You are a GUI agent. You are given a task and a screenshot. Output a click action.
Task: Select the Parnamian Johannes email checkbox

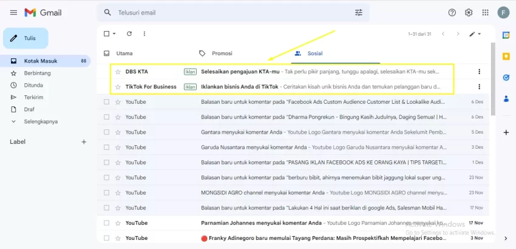106,223
